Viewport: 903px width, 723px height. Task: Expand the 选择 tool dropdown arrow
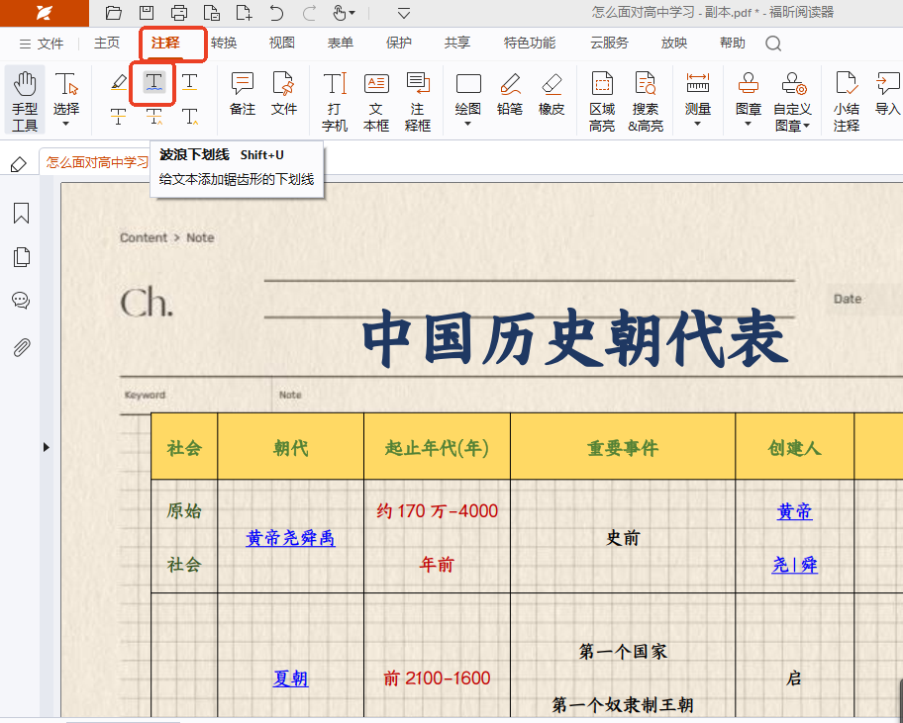tap(66, 125)
